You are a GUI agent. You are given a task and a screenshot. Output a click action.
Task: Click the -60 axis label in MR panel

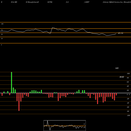coord(128,107)
